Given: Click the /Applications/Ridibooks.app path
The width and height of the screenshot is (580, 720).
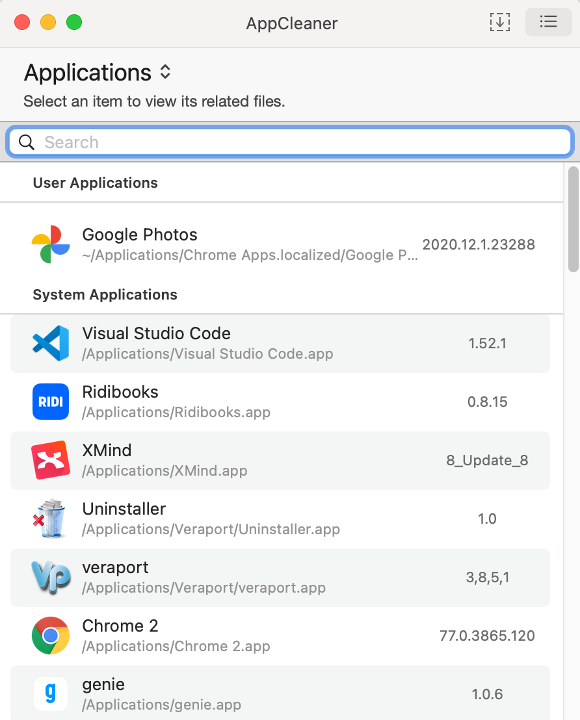Looking at the screenshot, I should click(176, 413).
